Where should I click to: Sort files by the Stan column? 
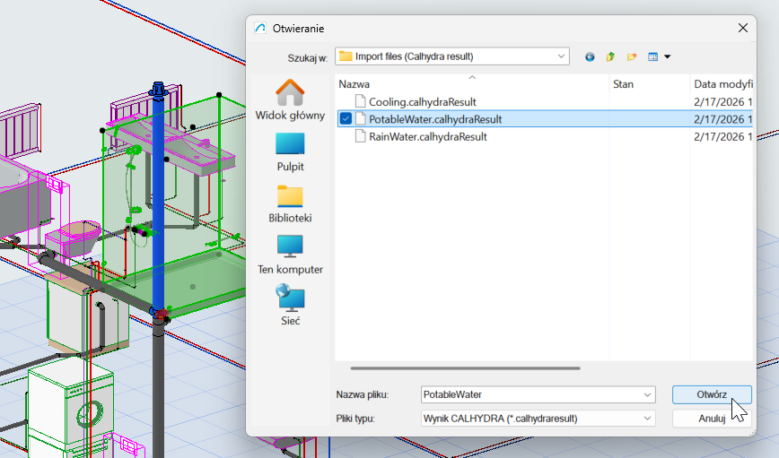tap(650, 84)
